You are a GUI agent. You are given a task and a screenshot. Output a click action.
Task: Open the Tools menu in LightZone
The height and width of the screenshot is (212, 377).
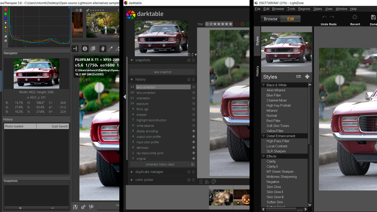[x=291, y=9]
